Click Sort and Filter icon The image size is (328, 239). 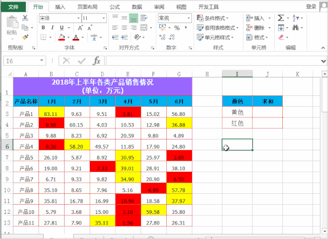coord(296,18)
